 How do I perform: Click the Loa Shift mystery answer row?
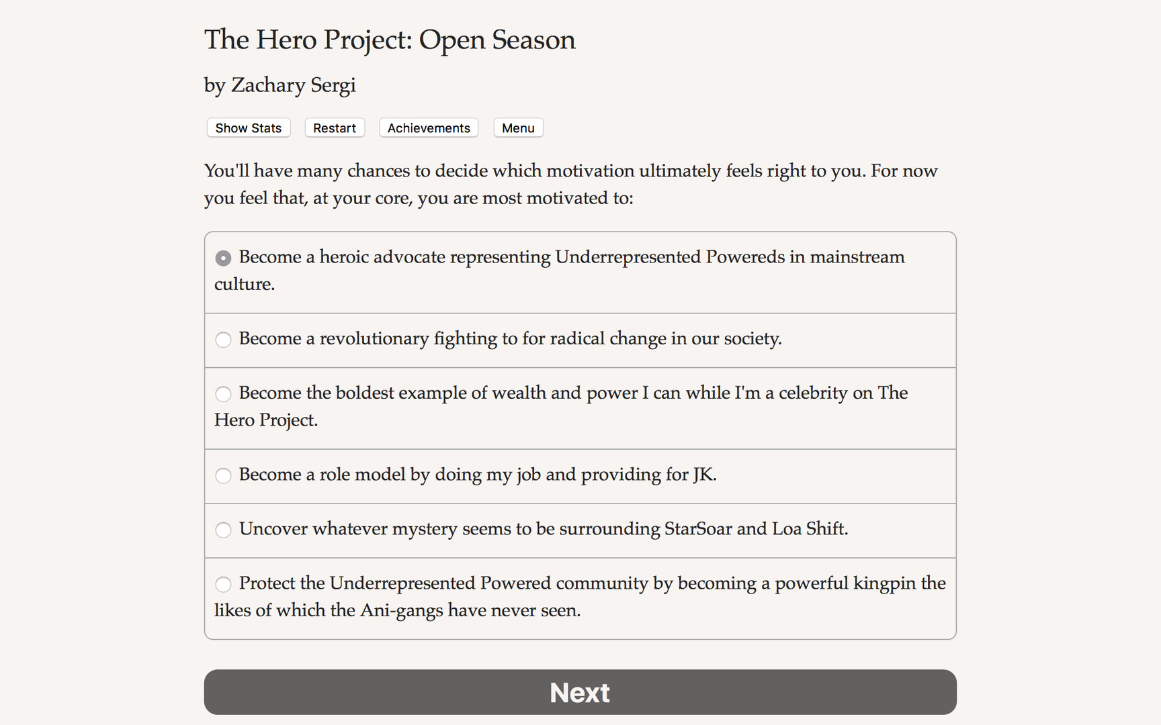click(544, 529)
